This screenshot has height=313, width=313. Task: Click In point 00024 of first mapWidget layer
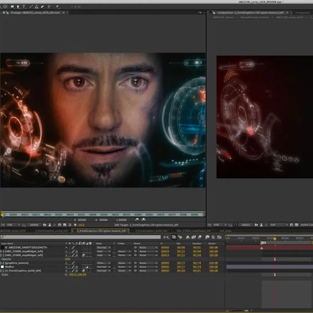(165, 252)
